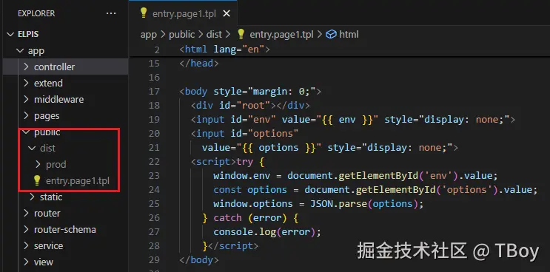The height and width of the screenshot is (272, 550).
Task: Click the JSON.parse(options) line
Action: pyautogui.click(x=318, y=203)
